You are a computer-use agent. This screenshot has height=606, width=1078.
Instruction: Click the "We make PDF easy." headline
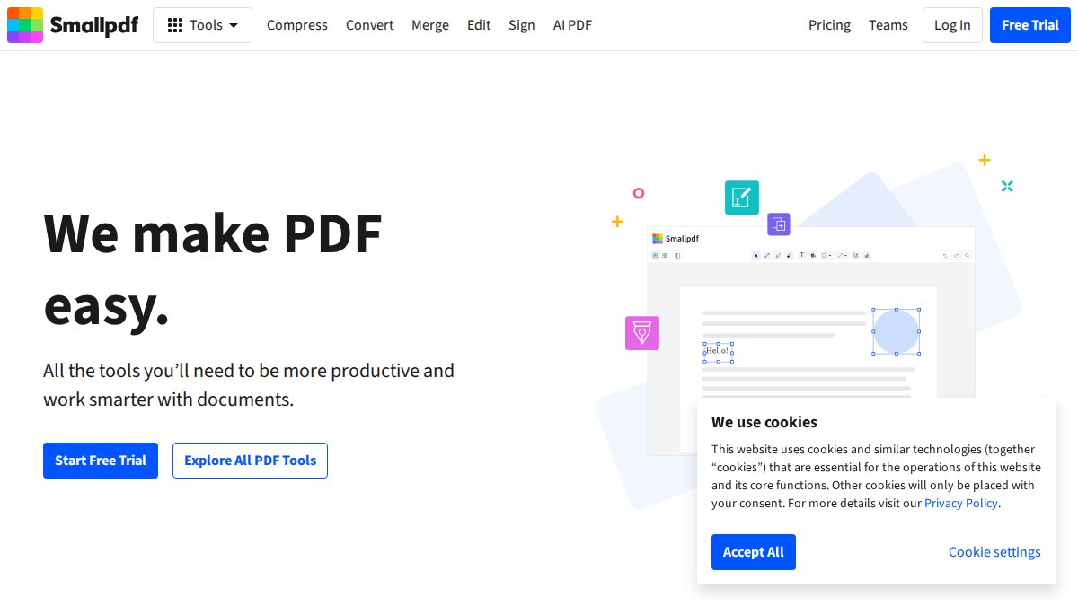[x=213, y=268]
